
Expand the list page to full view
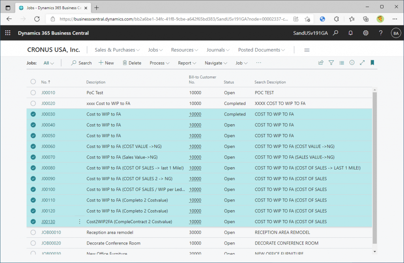pyautogui.click(x=362, y=63)
